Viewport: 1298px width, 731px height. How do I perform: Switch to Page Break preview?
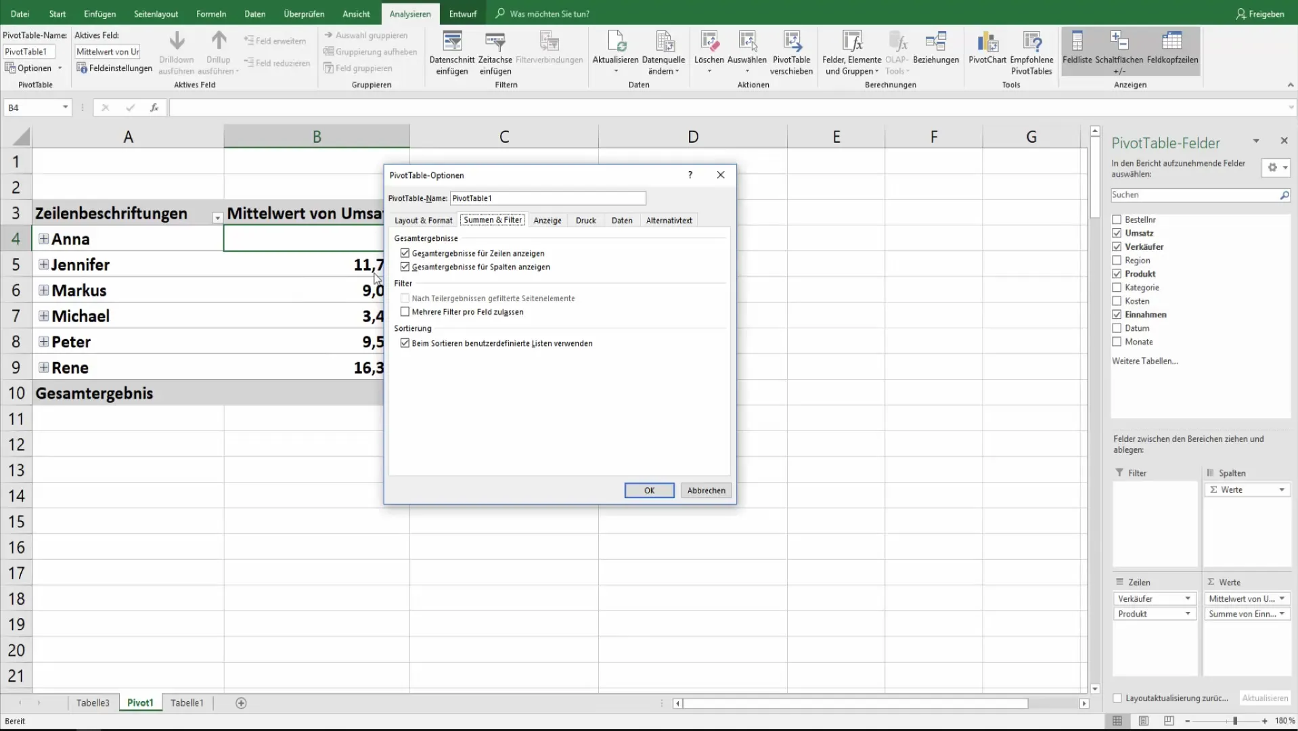(1169, 721)
